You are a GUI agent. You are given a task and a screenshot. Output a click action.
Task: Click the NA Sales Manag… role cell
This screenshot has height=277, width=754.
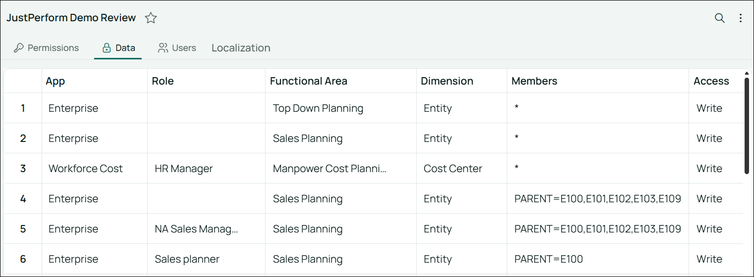click(x=206, y=229)
